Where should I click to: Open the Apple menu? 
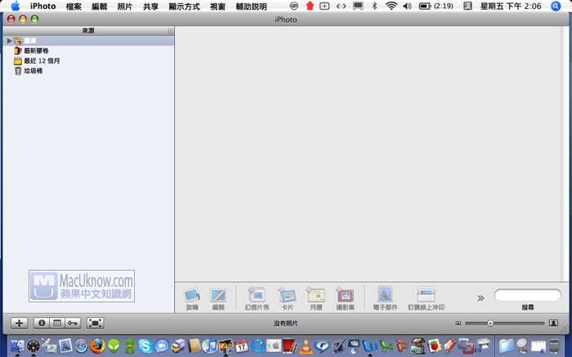click(x=16, y=6)
